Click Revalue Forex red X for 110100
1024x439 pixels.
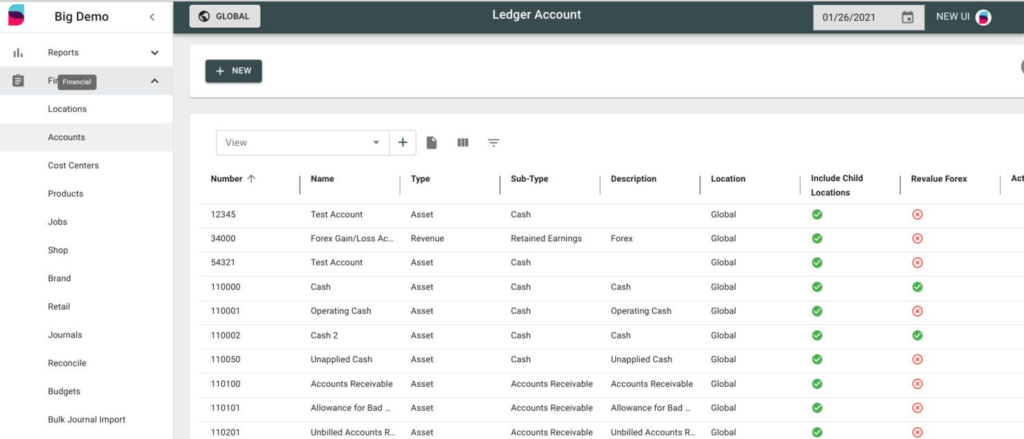[x=917, y=384]
